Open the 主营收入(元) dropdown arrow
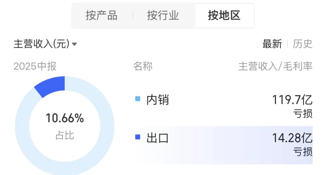 [74, 44]
